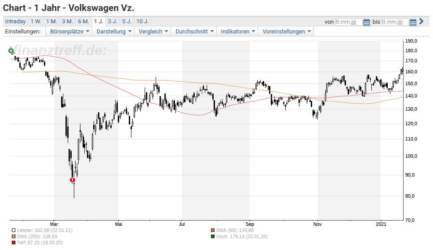Click the 100,0 y-axis price label
Screen dimensions: 433x250
click(x=411, y=156)
